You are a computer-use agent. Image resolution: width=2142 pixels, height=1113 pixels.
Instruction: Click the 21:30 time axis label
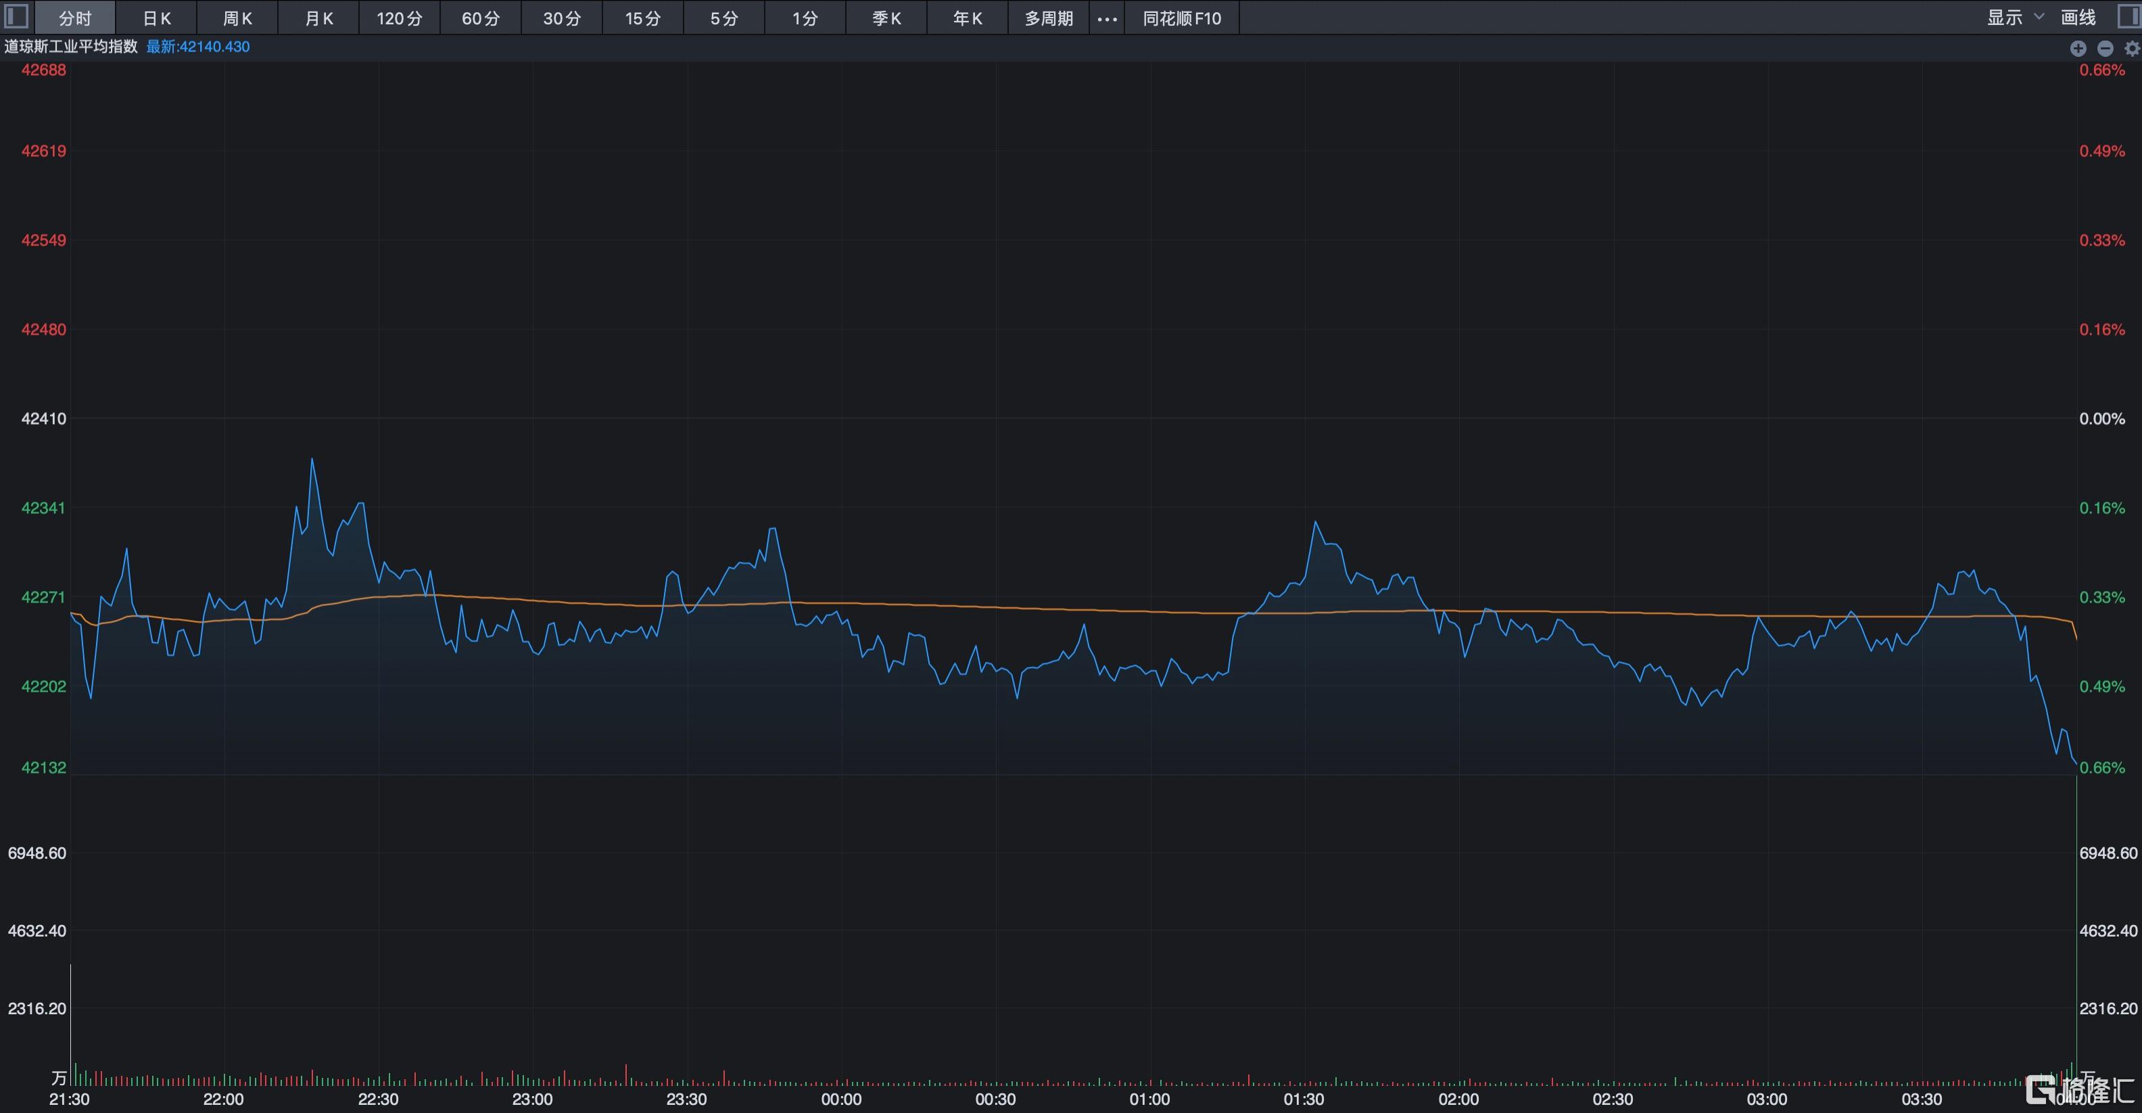[x=69, y=1099]
